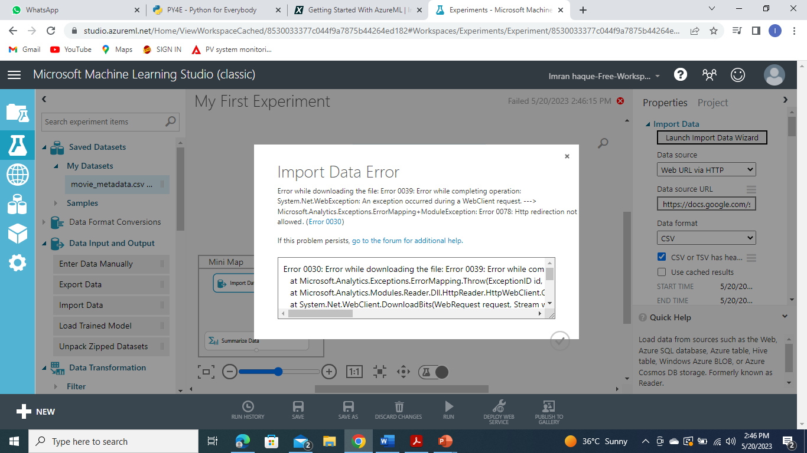Click the mini map frame toggle icon
This screenshot has width=807, height=453.
coord(206,372)
